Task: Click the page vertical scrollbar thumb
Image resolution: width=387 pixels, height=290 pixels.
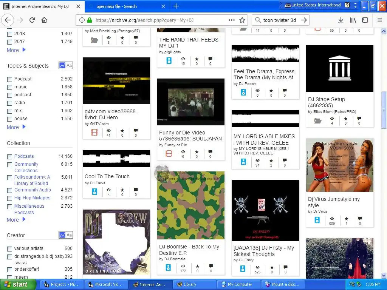Action: coord(384,110)
